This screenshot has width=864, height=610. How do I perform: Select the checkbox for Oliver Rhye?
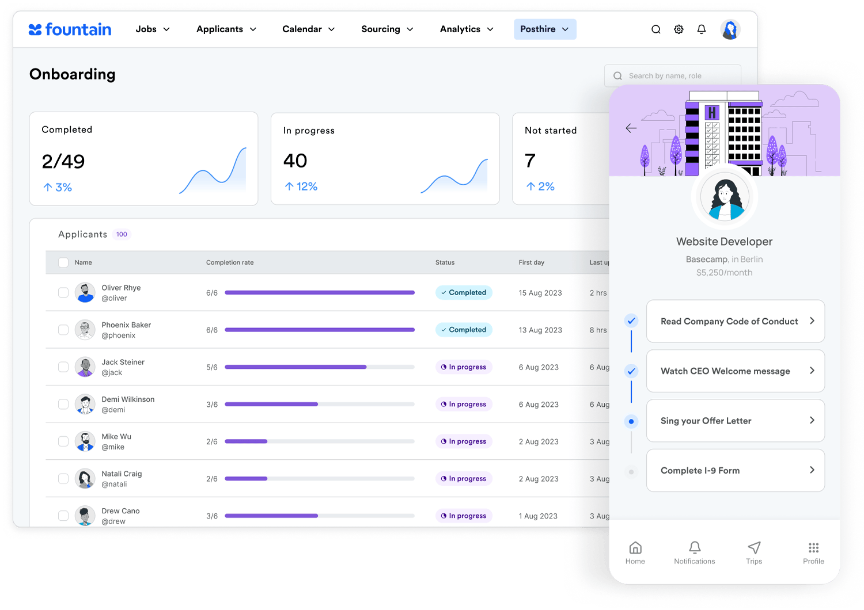(63, 292)
